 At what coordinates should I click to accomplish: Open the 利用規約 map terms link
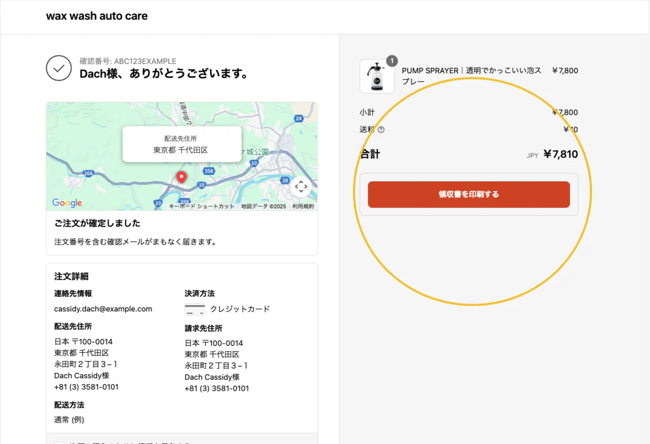point(303,206)
